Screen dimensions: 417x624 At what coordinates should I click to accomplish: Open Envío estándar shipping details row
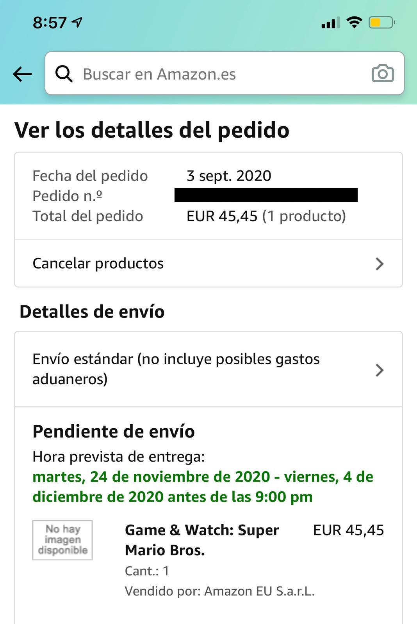point(176,369)
